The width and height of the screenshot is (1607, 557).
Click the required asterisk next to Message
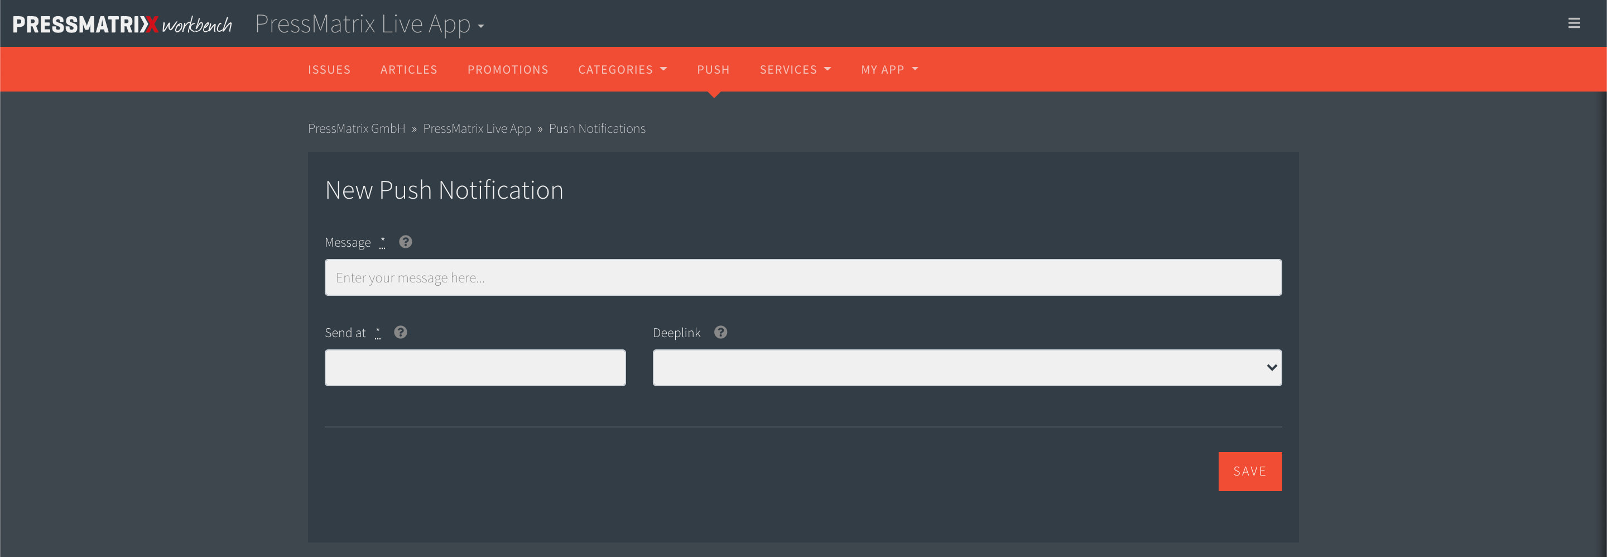(x=382, y=242)
